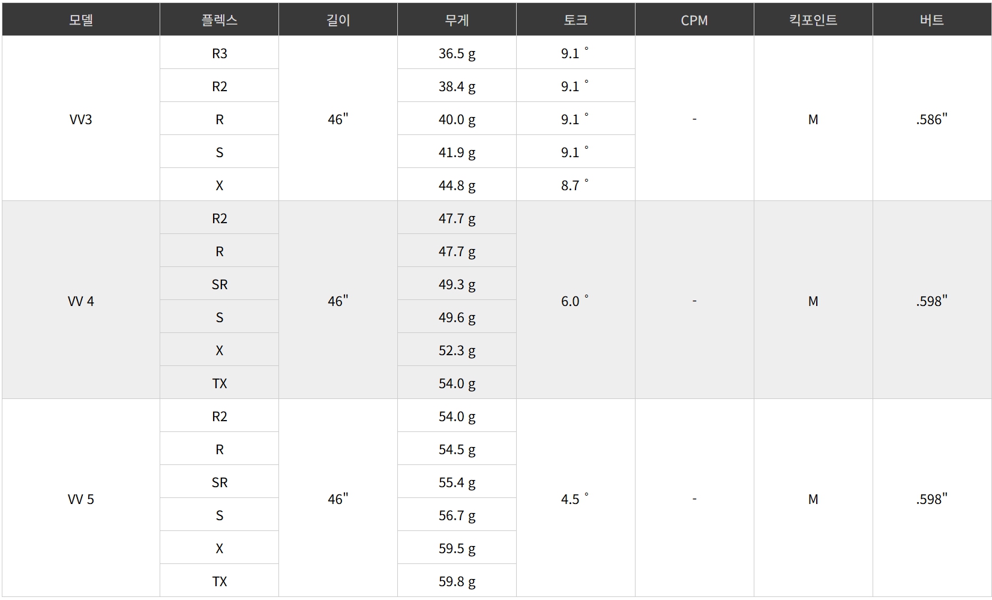
Task: Select the 55.4 g weight cell
Action: coord(457,482)
